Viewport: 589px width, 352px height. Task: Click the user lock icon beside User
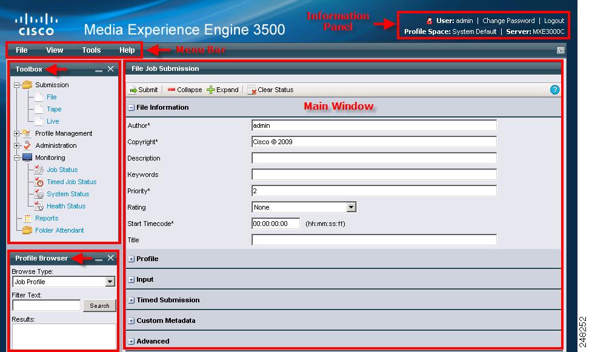pyautogui.click(x=430, y=21)
